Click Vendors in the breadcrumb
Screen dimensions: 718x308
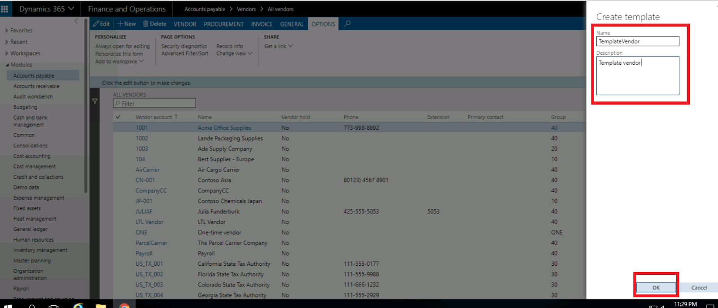coord(246,9)
